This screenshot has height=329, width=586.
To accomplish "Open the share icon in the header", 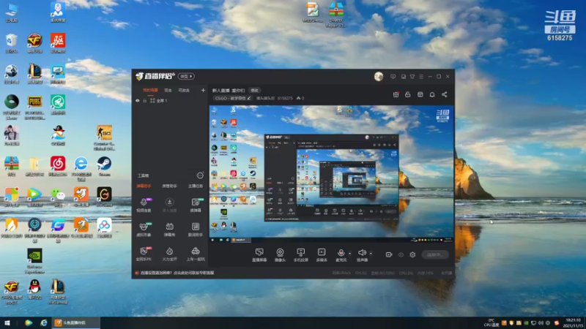I will (445, 95).
